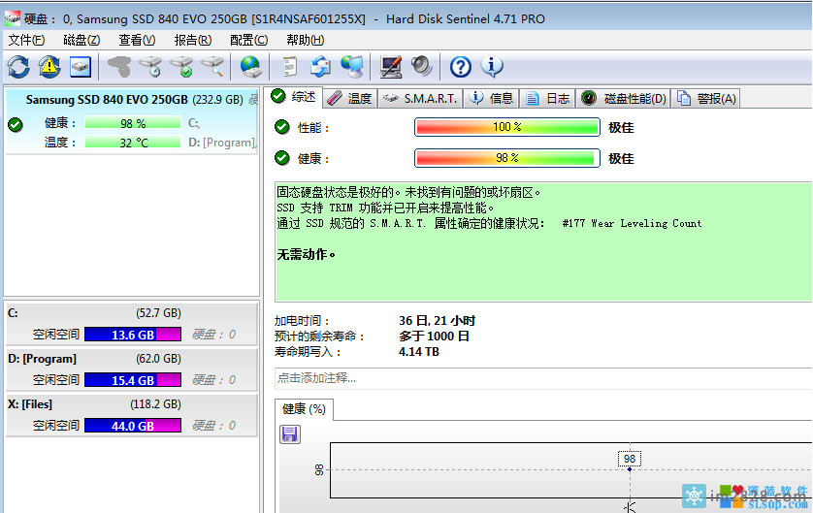
Task: Click the disk list 温度 32 °C bar
Action: point(133,143)
